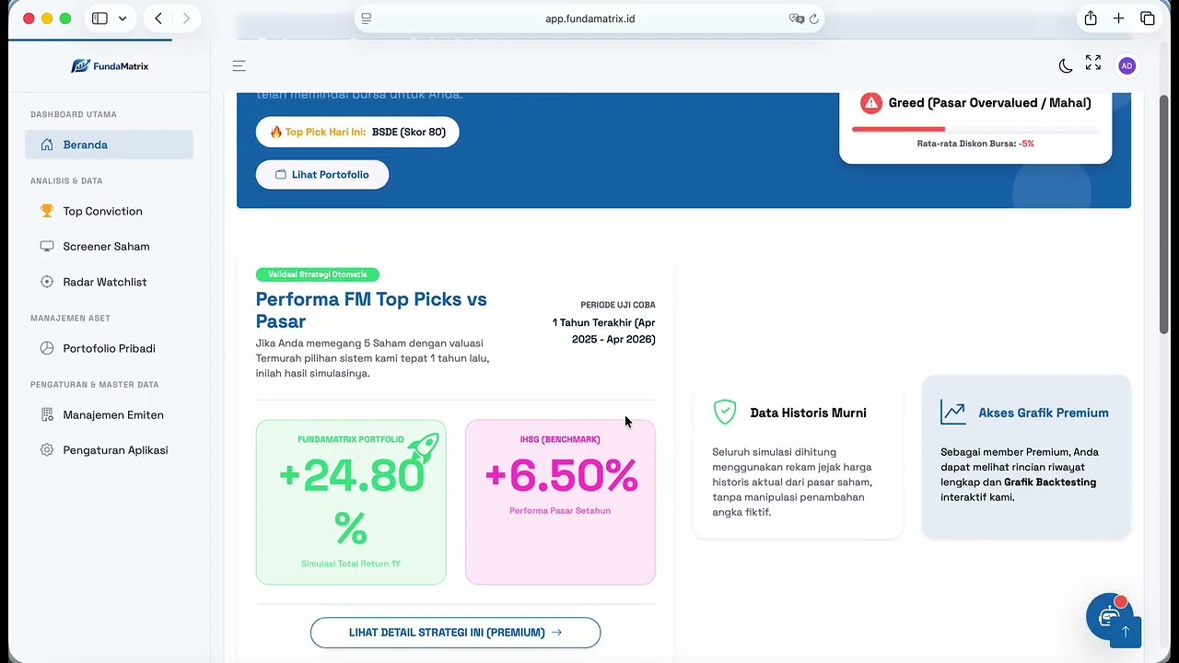Click the Akses Grafik Premium heading text
This screenshot has width=1179, height=663.
tap(1044, 413)
